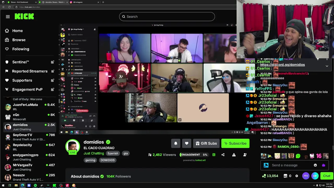334x188 pixels.
Task: Click the purple pot icon in the message box
Action: pyautogui.click(x=324, y=165)
